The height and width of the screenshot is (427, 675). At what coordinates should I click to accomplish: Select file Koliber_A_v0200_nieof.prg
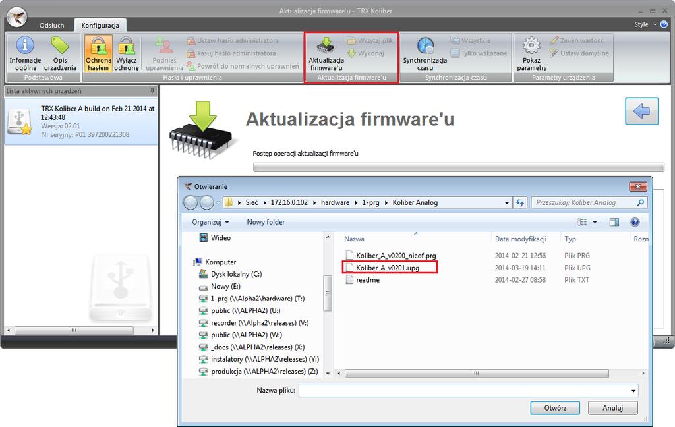(392, 255)
